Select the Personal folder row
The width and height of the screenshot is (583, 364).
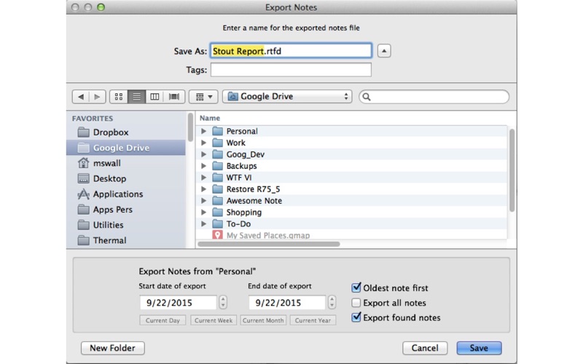pos(351,131)
